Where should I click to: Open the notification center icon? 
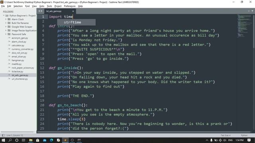(249, 140)
